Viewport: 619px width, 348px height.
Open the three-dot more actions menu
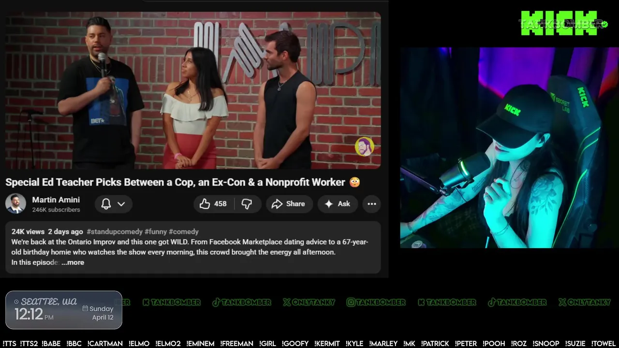pyautogui.click(x=372, y=204)
